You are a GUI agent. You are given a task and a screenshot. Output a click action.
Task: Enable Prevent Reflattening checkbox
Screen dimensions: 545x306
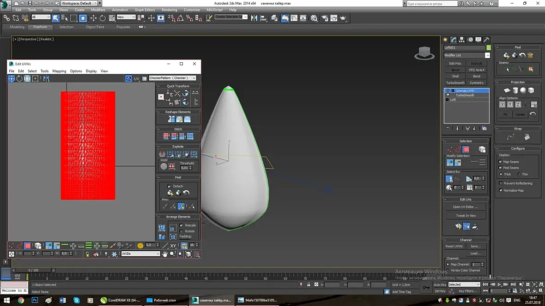501,183
